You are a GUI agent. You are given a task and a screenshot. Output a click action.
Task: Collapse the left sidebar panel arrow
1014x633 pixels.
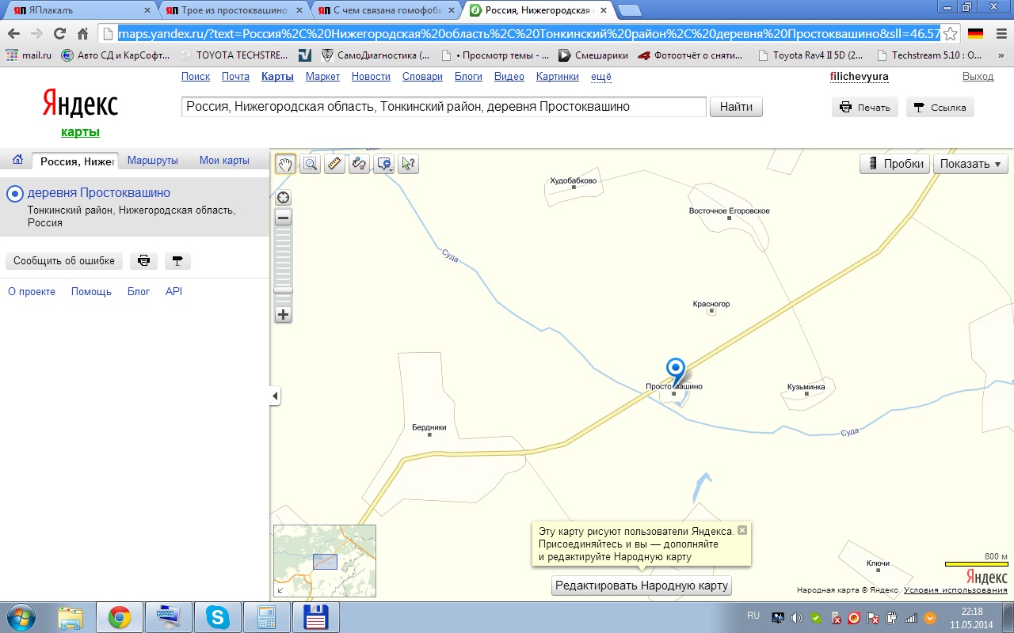click(x=275, y=396)
